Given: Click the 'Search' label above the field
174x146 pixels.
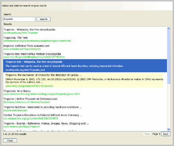Looking at the screenshot, I should [x=8, y=14].
